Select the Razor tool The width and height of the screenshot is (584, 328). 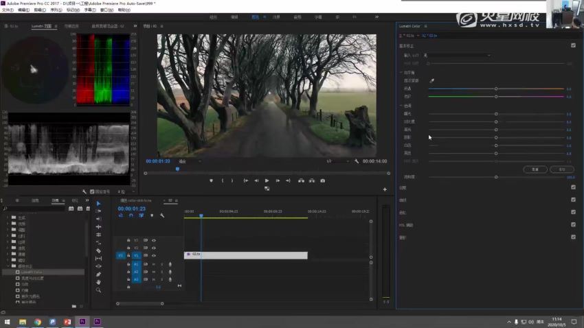coord(98,250)
